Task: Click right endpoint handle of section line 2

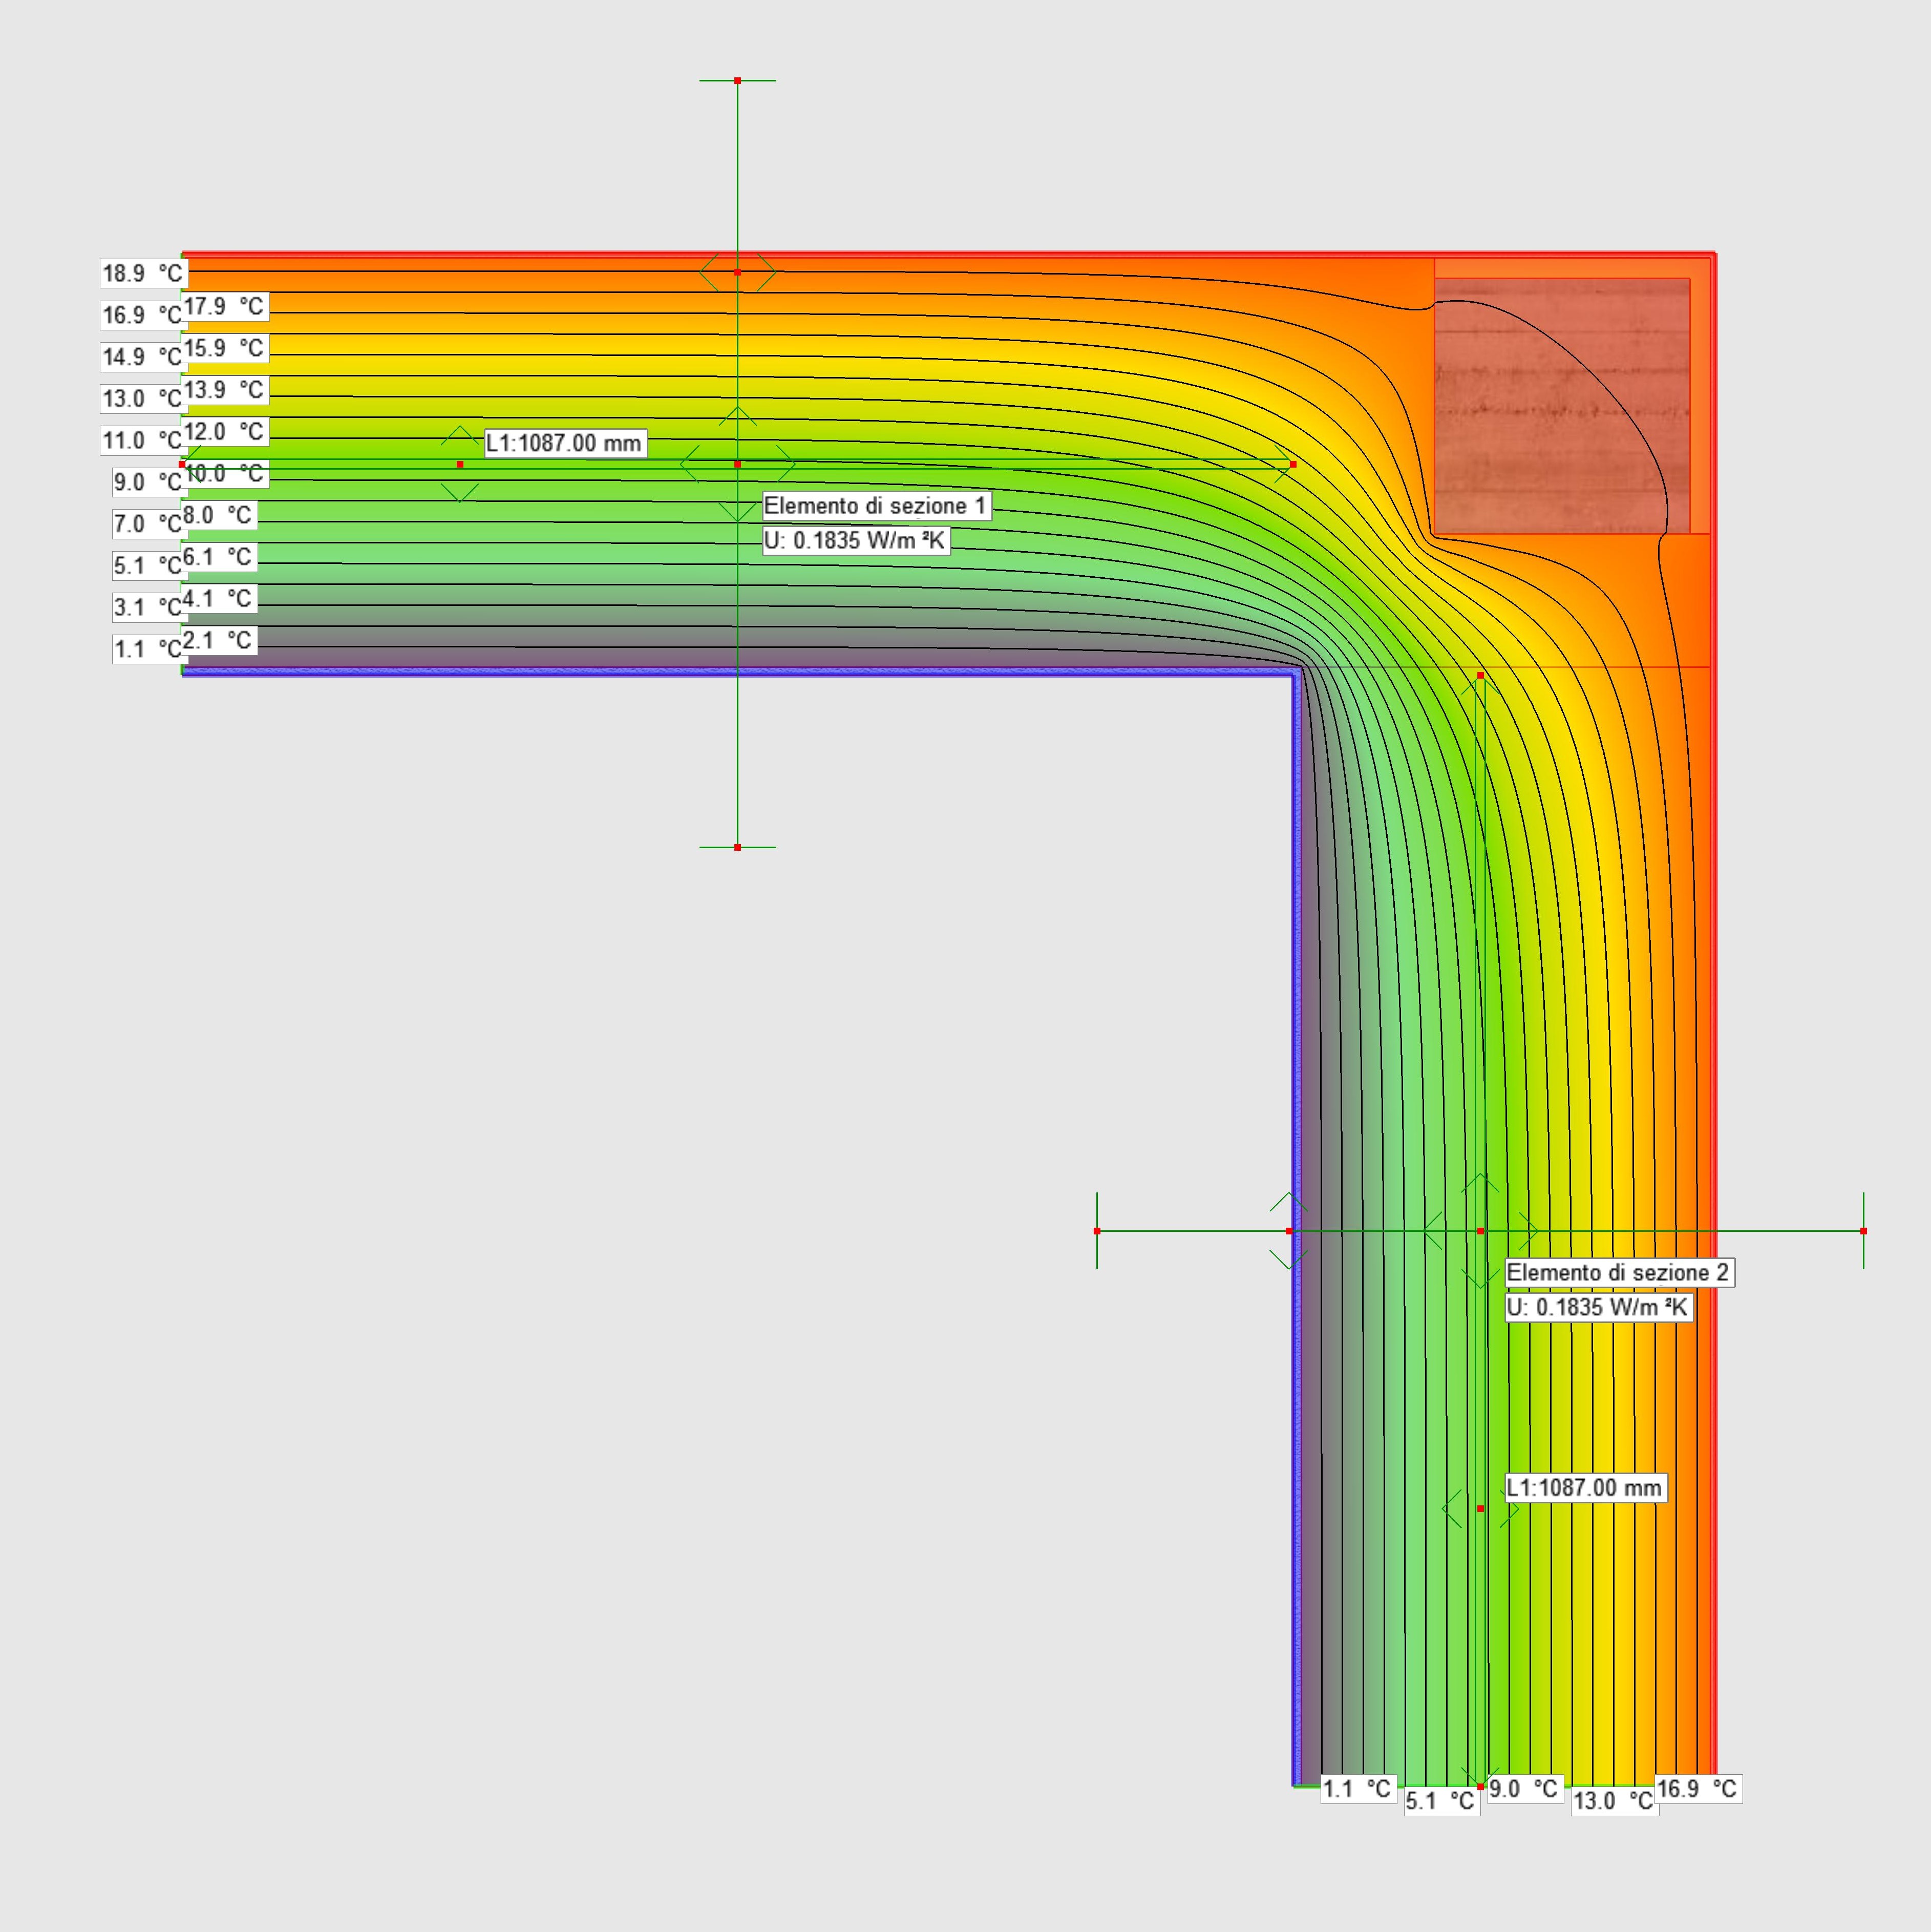Action: click(1864, 1231)
